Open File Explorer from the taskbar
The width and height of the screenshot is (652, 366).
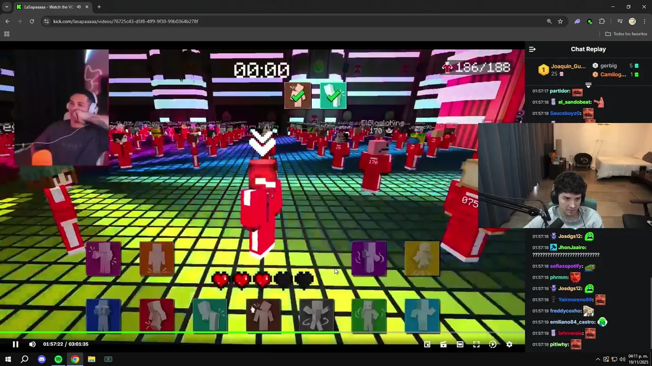[x=92, y=359]
